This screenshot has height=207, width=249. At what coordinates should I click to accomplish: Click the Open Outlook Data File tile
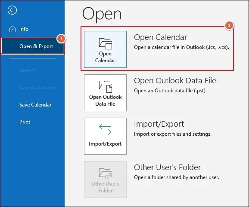coord(105,93)
